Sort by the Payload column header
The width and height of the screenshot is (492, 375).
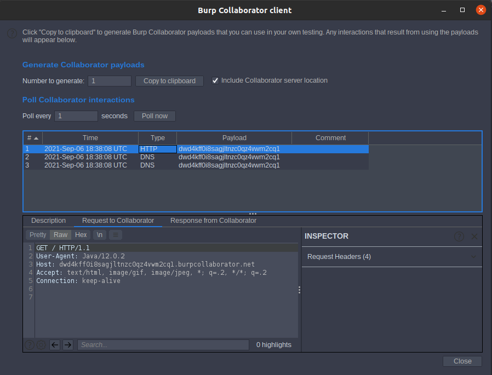tap(234, 138)
